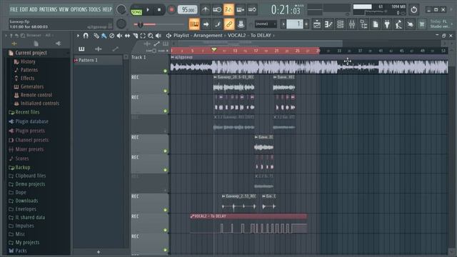
Task: Click the Arrangement breadcrumb in playlist title
Action: click(x=208, y=36)
